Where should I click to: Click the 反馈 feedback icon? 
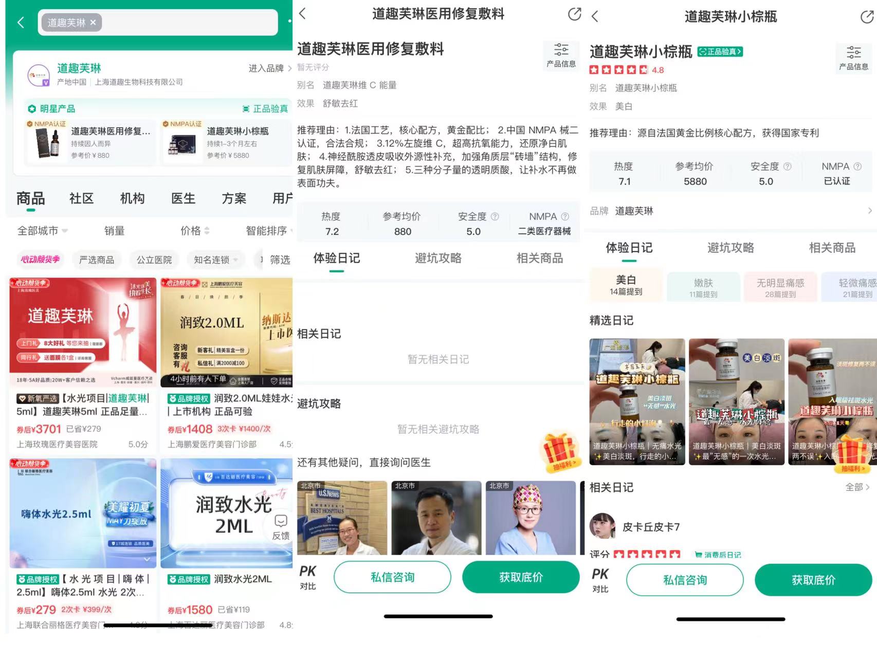[x=281, y=526]
